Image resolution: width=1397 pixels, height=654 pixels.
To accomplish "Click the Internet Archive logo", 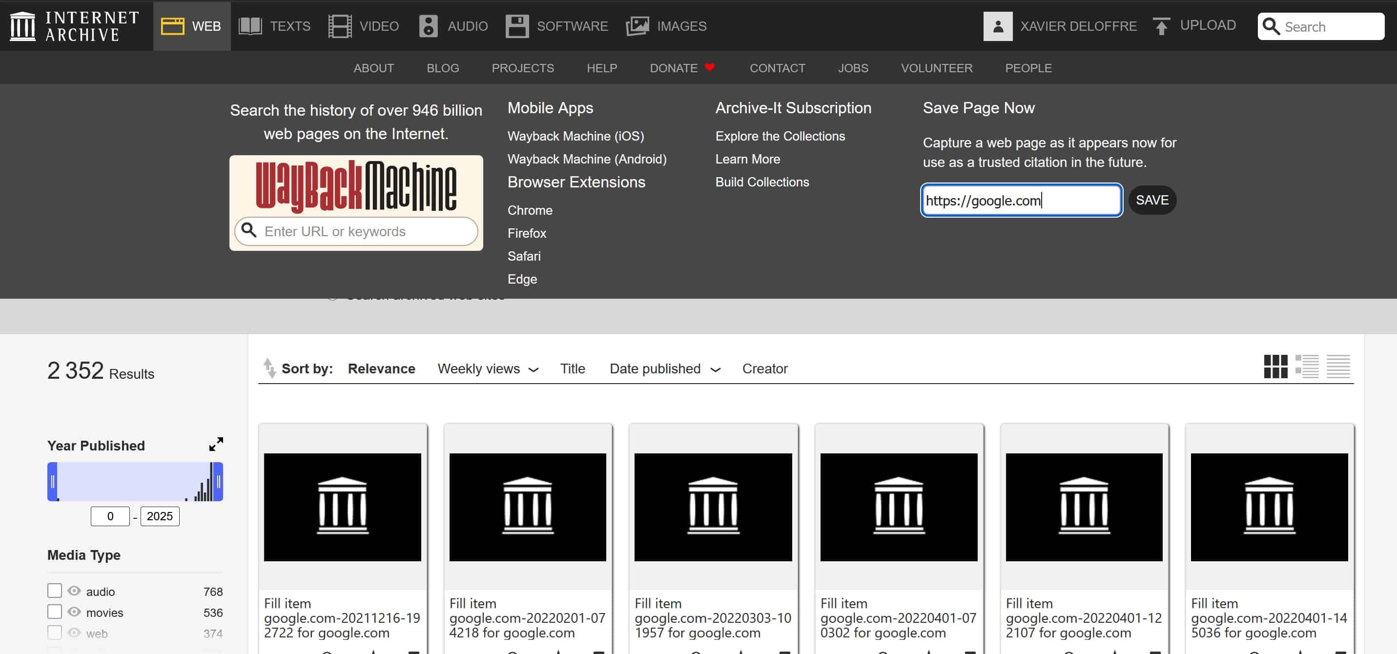I will pos(75,25).
